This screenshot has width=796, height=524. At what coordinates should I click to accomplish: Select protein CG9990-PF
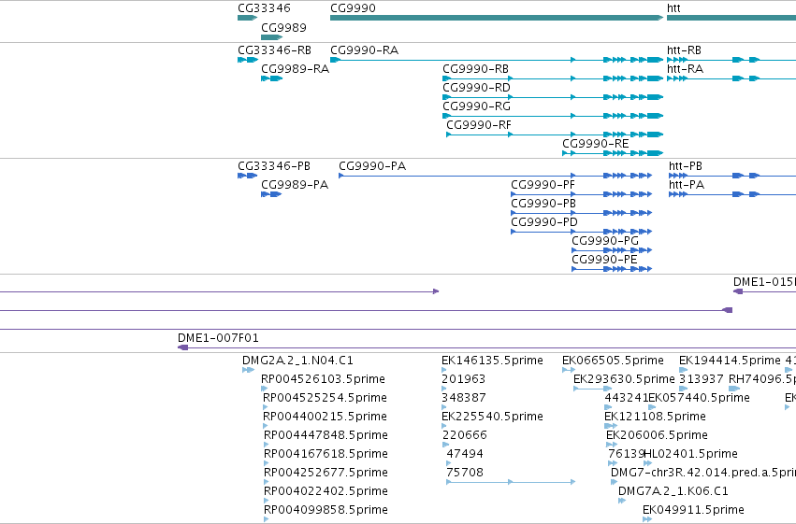coord(581,194)
